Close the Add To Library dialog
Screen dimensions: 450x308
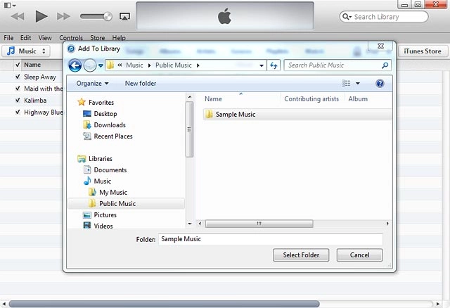tap(380, 46)
